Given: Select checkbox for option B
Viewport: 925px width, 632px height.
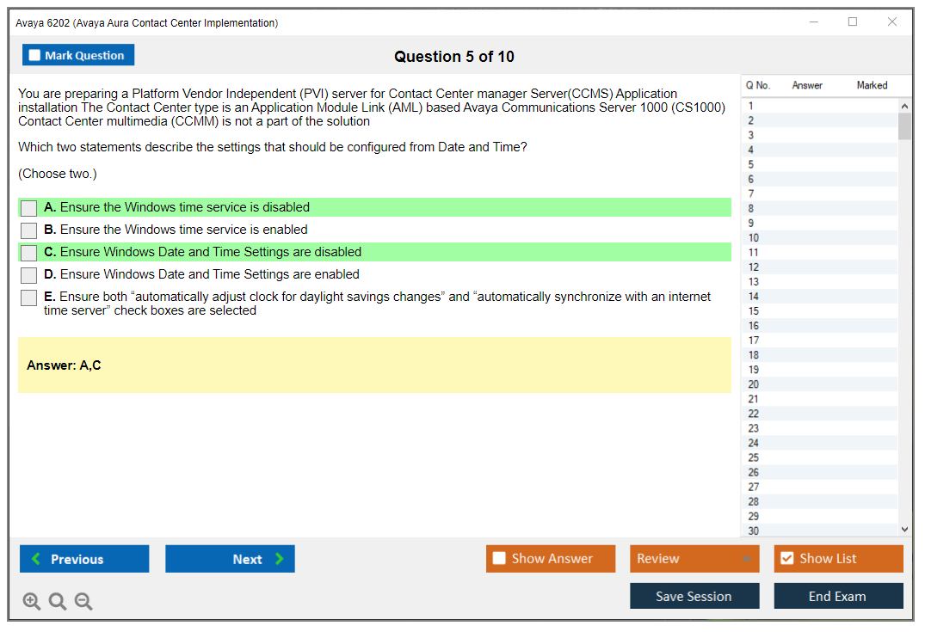Looking at the screenshot, I should click(28, 230).
